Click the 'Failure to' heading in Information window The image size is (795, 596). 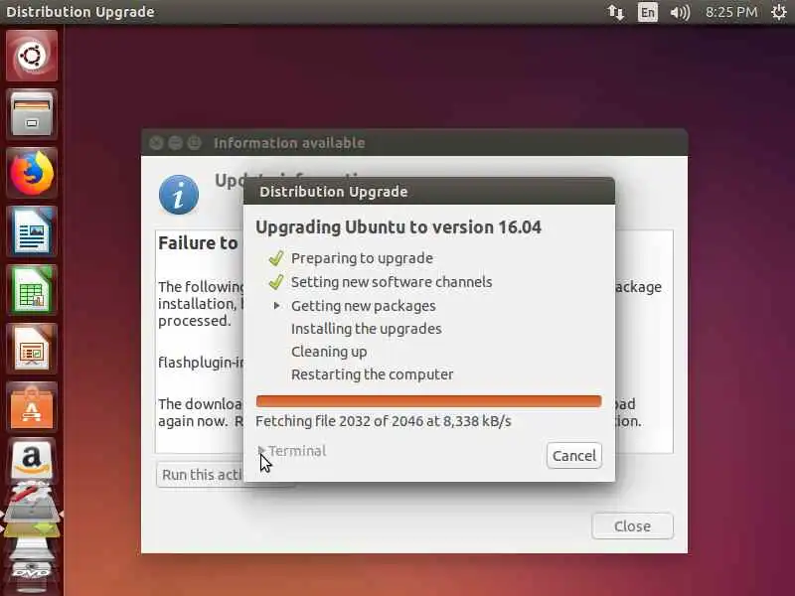point(198,243)
